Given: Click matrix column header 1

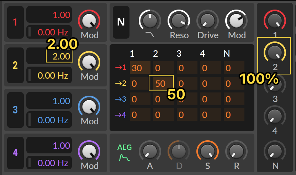Looking at the screenshot, I should 132,54.
